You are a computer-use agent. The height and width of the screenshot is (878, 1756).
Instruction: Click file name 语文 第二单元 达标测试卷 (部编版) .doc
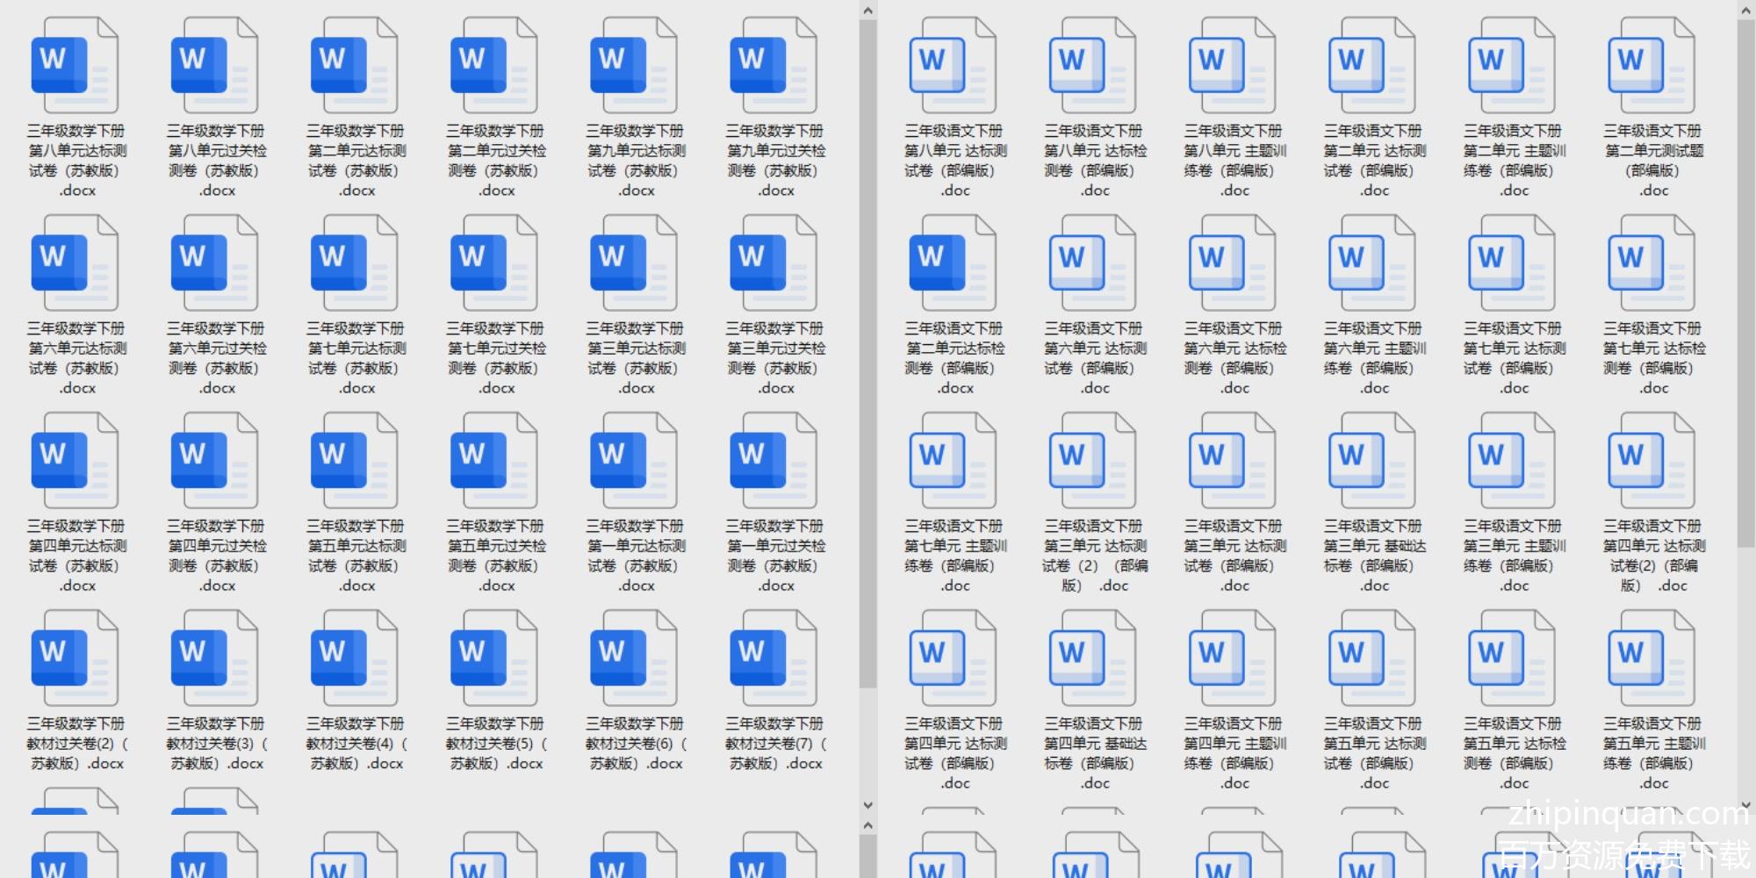point(1374,161)
